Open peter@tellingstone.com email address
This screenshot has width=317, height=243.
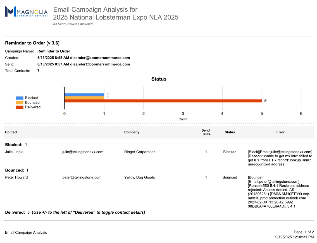82,177
